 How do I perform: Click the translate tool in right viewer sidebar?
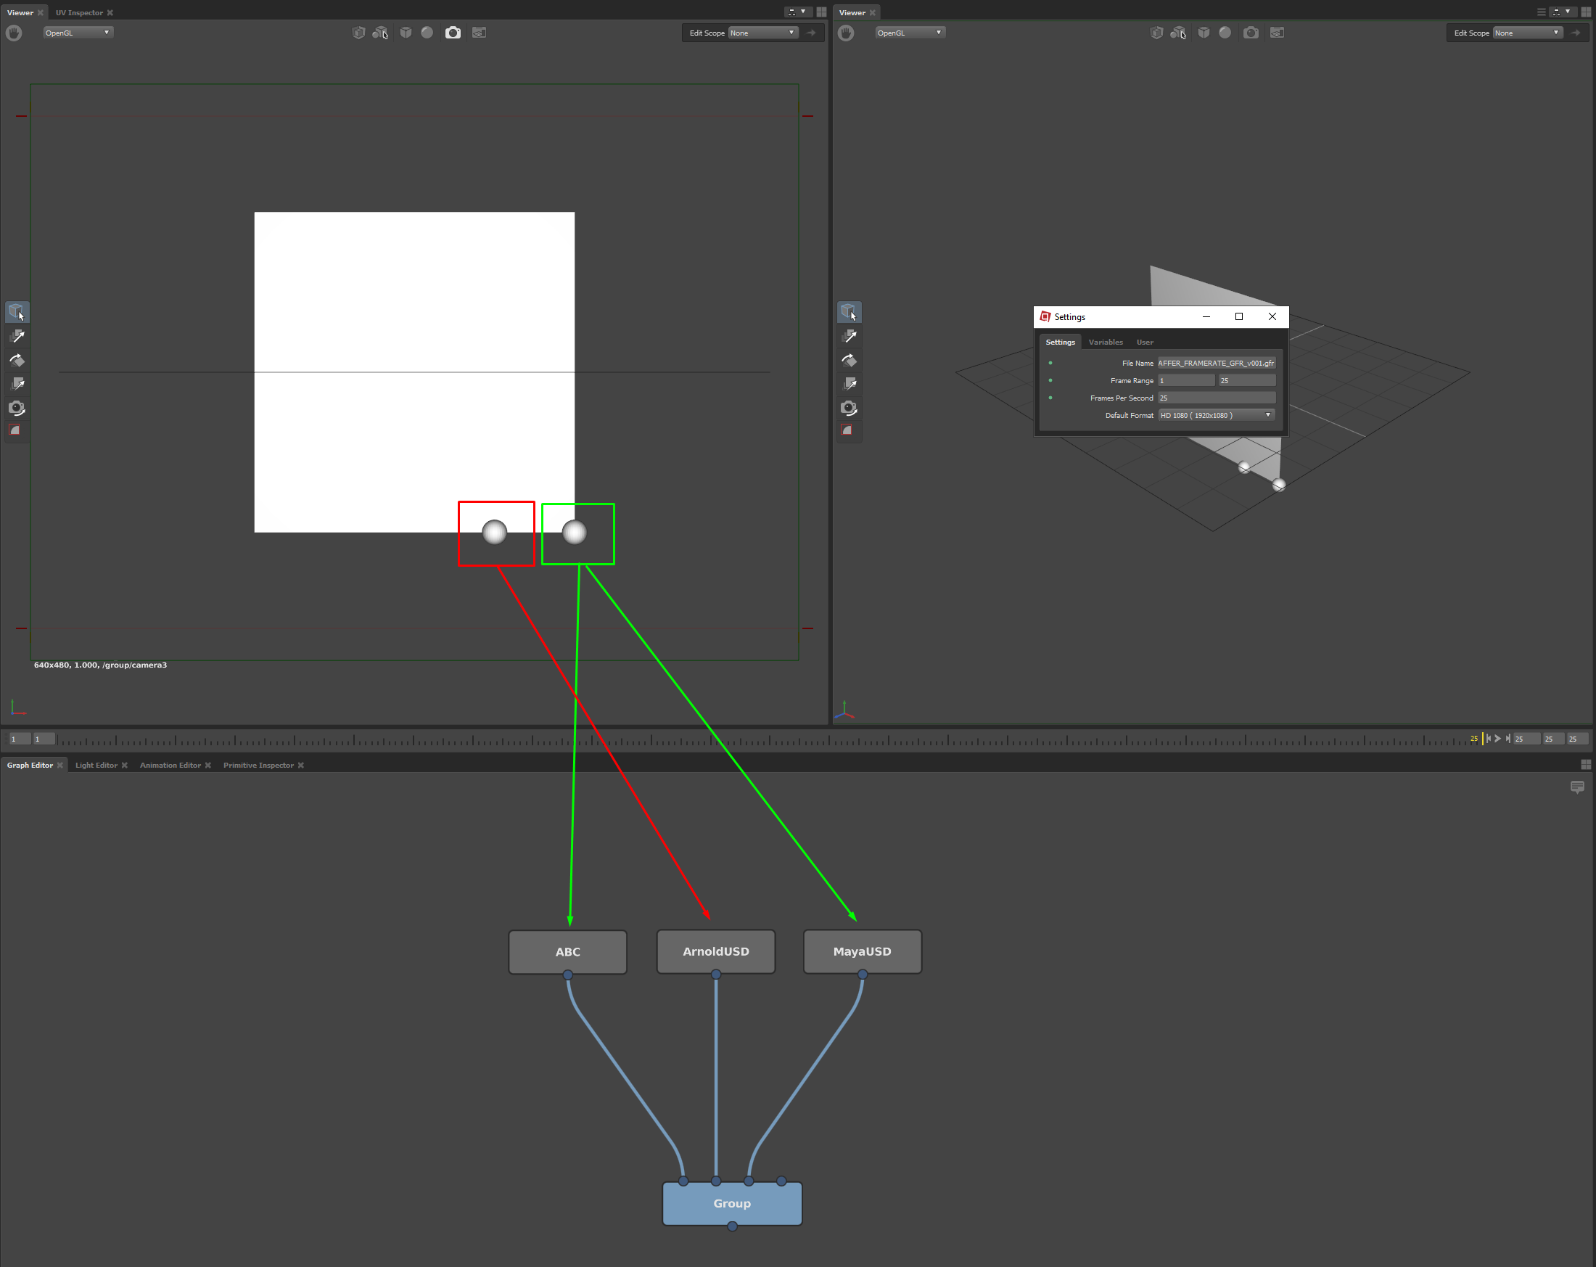point(849,336)
